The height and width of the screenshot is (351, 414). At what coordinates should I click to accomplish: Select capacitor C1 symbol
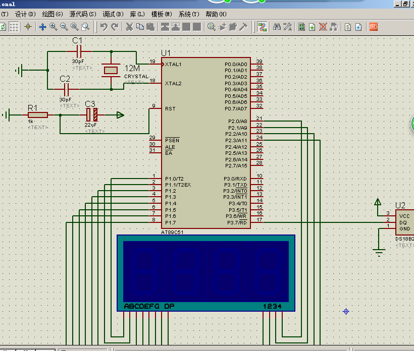tap(79, 51)
